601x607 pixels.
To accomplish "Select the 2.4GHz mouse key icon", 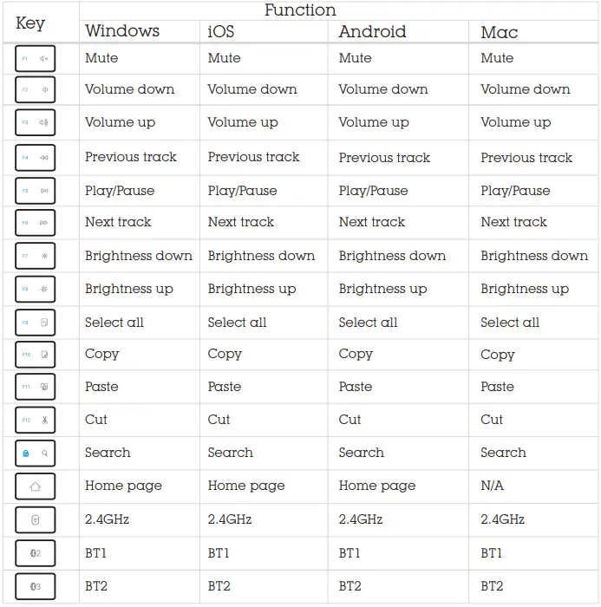I will click(x=35, y=520).
